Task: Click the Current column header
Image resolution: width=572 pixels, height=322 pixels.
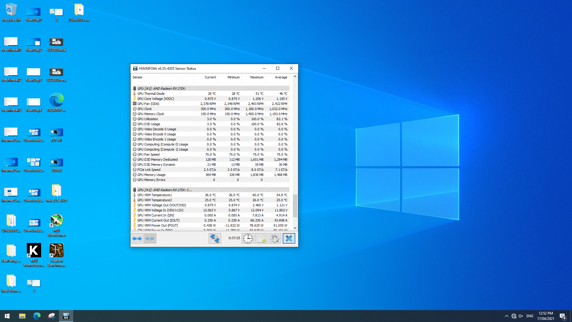Action: pos(206,77)
